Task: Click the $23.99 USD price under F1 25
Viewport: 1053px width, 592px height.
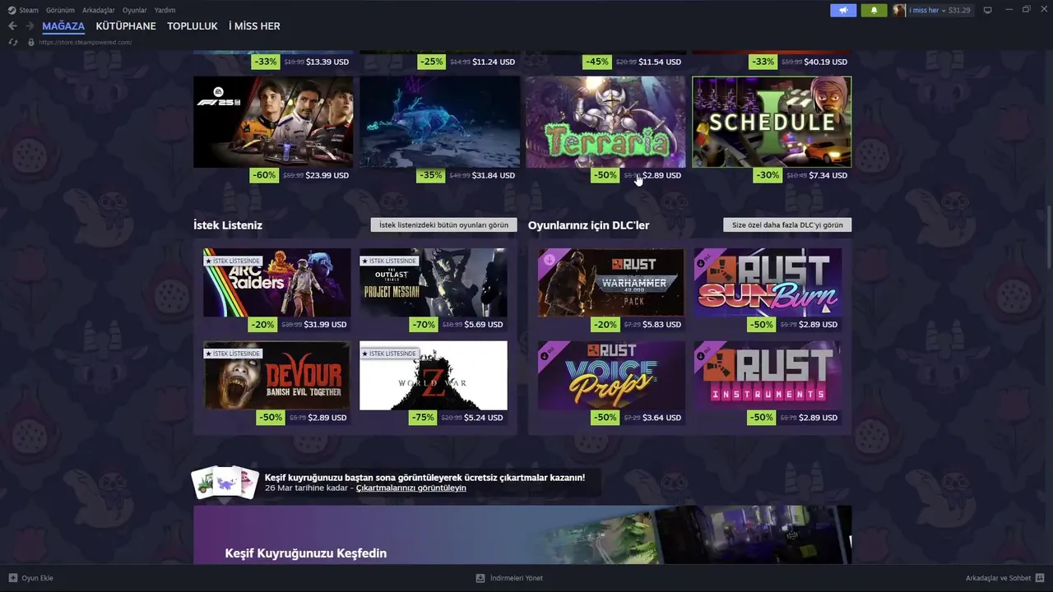Action: tap(327, 175)
